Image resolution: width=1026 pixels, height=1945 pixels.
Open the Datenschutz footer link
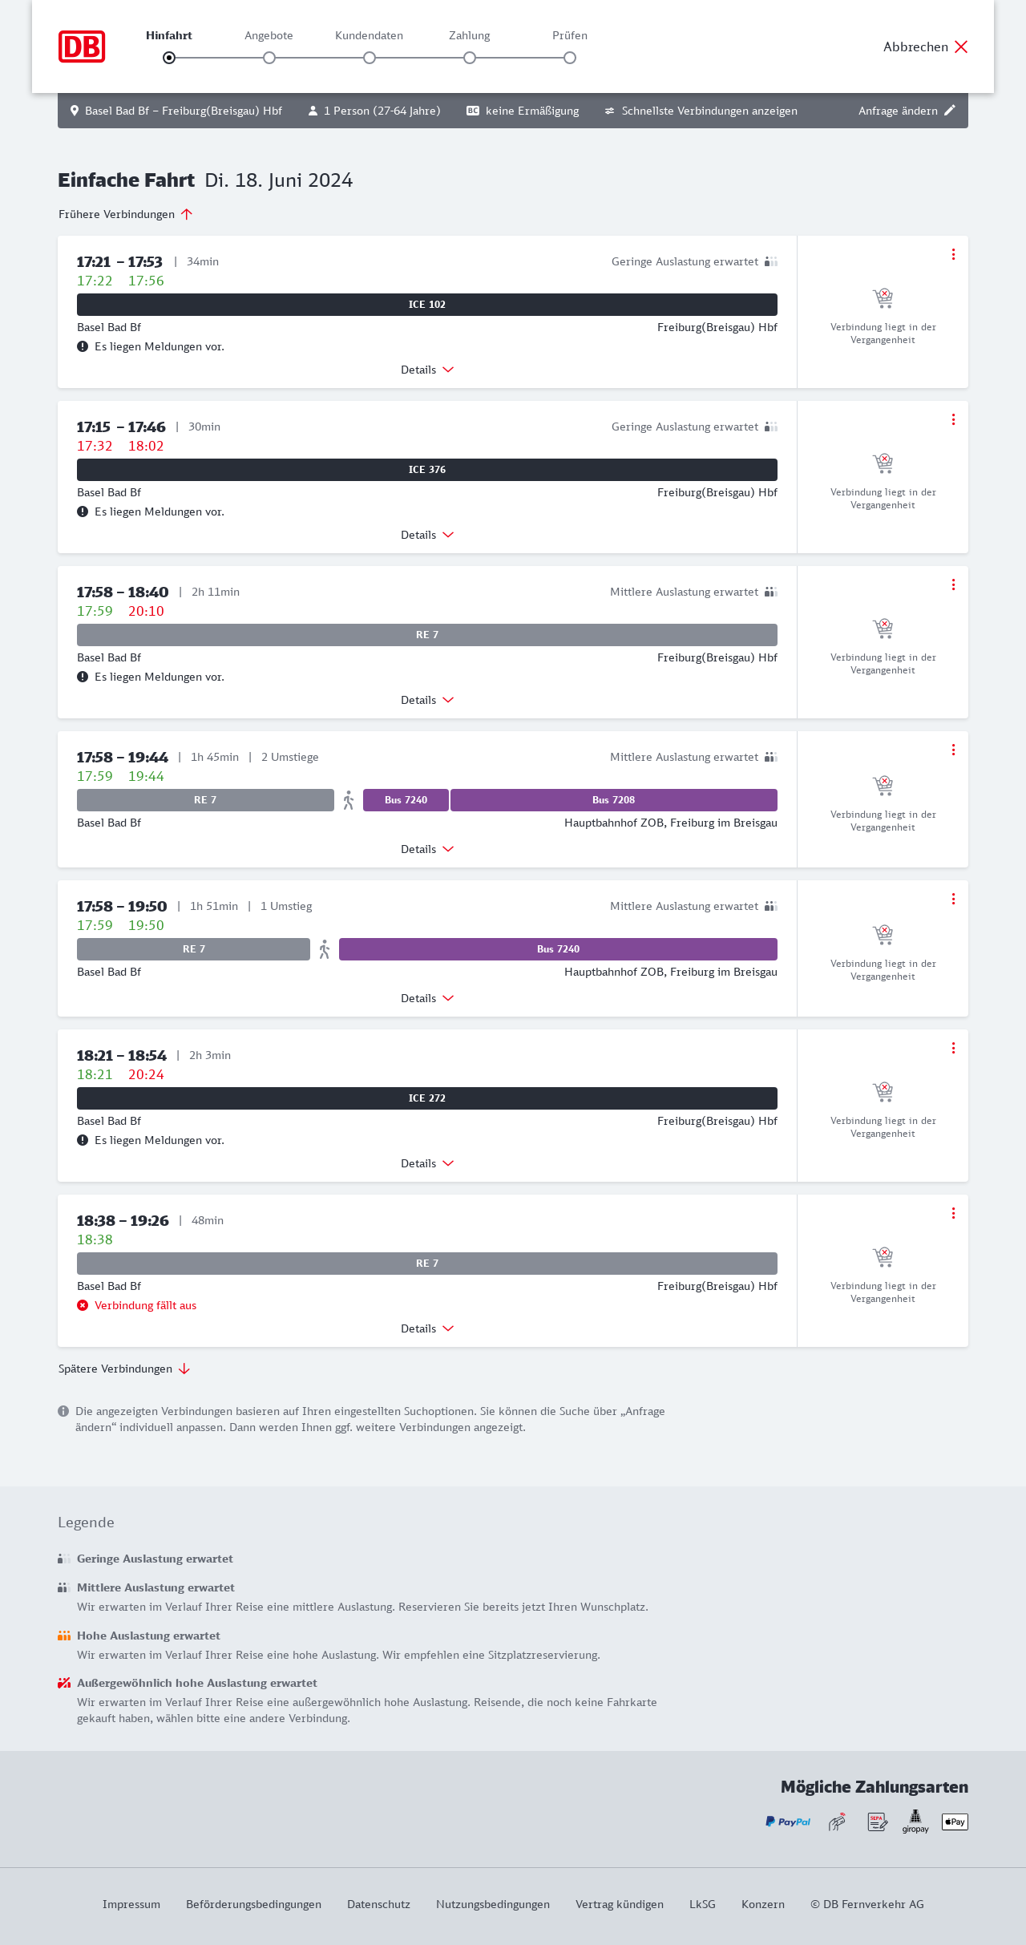tap(378, 1904)
